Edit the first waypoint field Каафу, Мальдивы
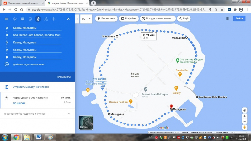251x141 pixels. [x=37, y=28]
